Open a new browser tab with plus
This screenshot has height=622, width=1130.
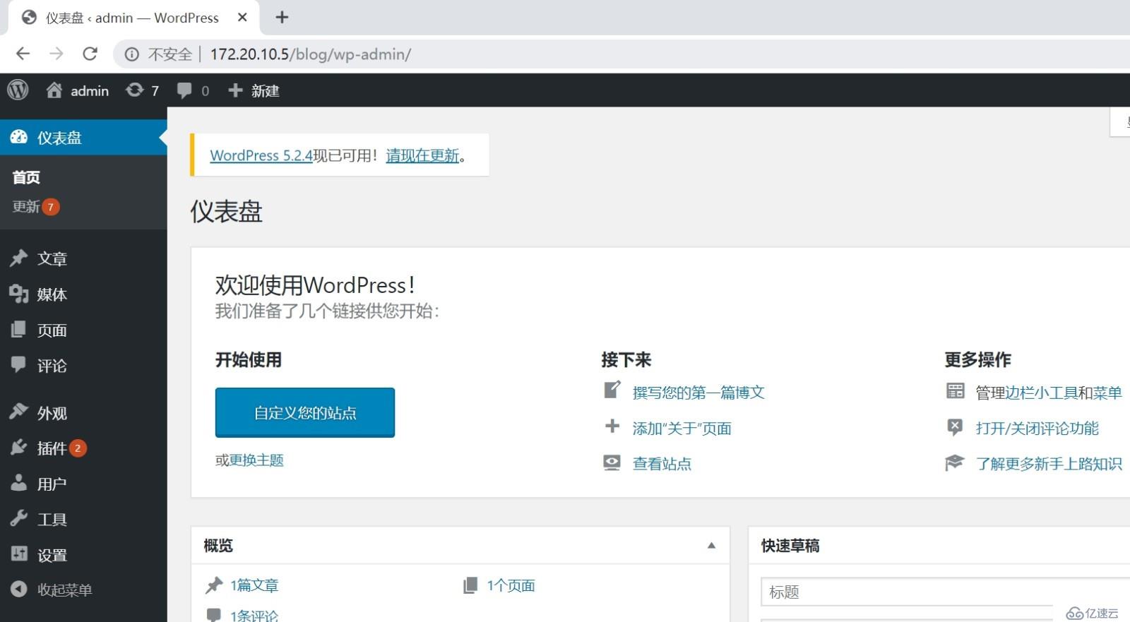[x=282, y=17]
